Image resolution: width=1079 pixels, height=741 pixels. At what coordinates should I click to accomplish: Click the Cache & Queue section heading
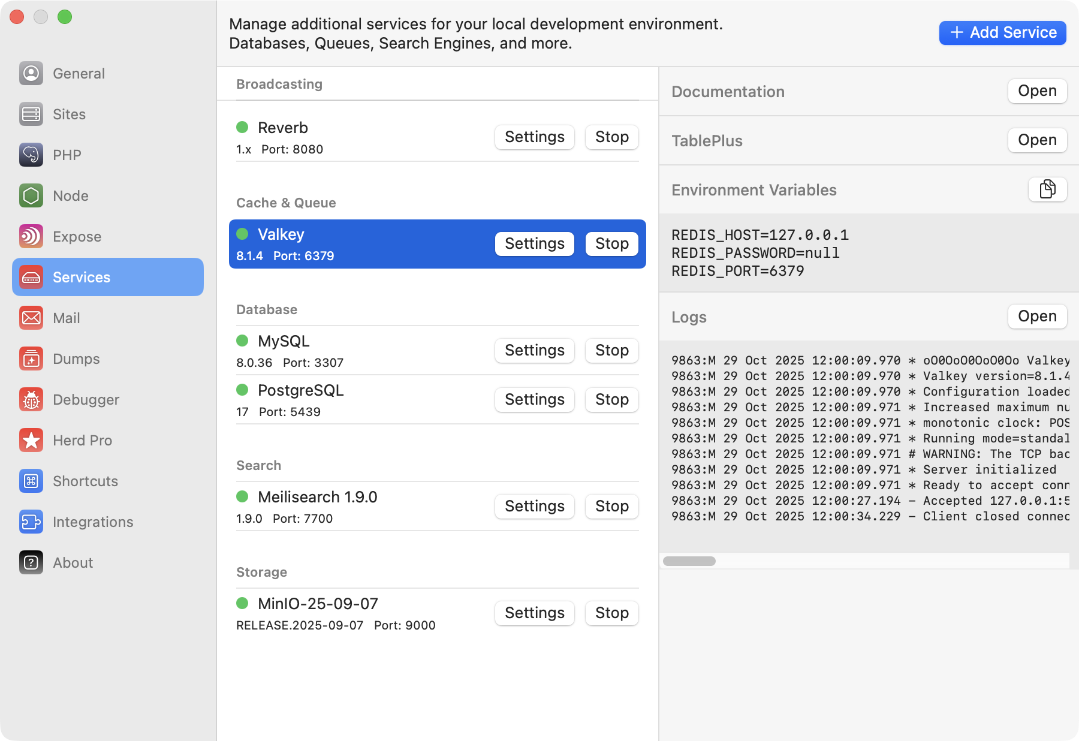pos(286,203)
